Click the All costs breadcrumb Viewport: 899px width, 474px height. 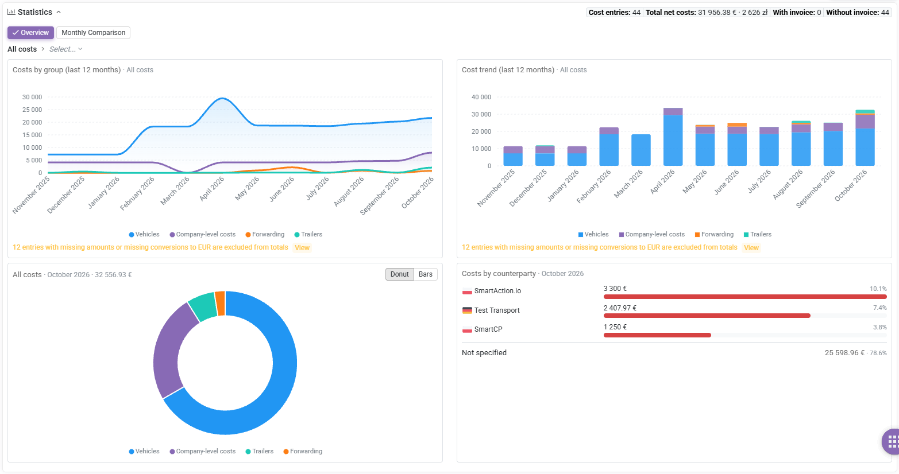[x=22, y=49]
